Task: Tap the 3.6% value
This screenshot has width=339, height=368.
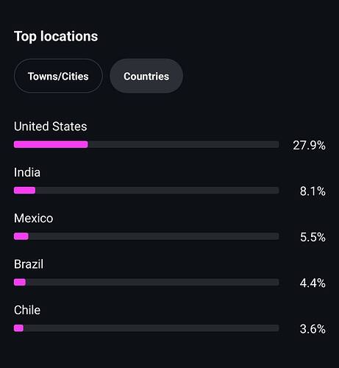Action: pos(313,329)
